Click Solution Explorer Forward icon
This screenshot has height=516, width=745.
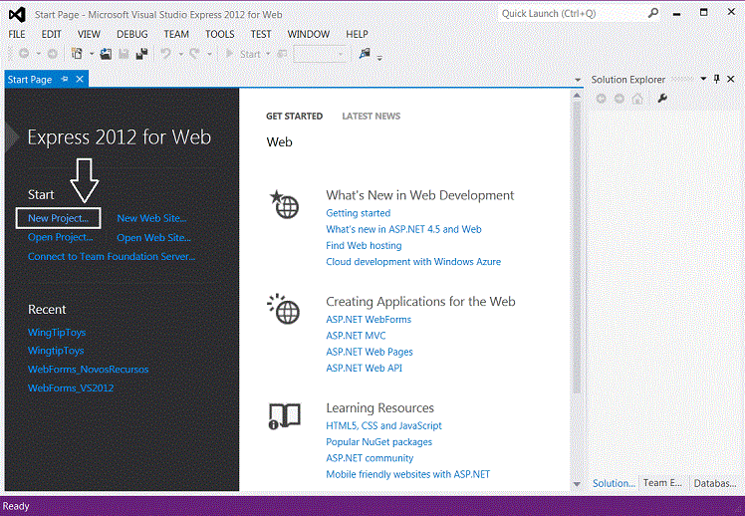(620, 99)
